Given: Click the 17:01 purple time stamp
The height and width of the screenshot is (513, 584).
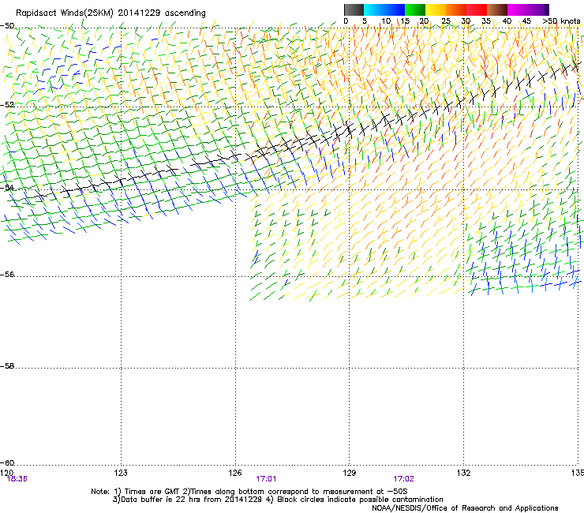Looking at the screenshot, I should point(266,479).
